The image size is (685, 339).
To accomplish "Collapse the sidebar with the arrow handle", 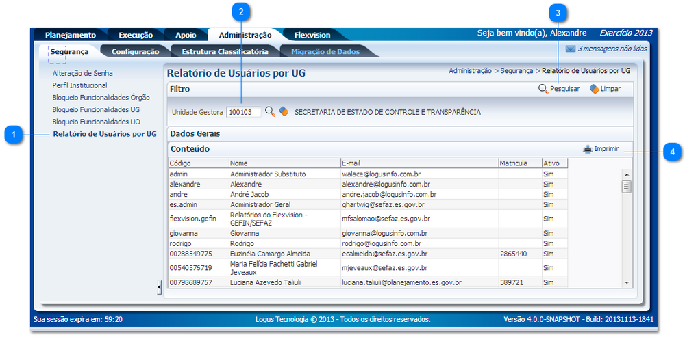I will (159, 288).
